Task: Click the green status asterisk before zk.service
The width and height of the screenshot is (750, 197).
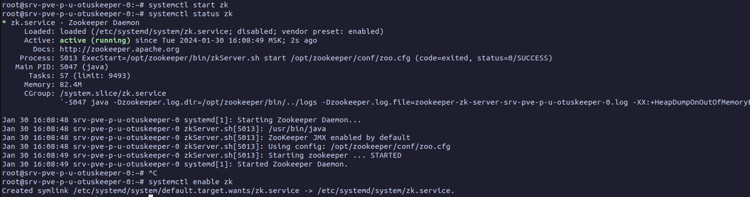Action: coord(4,23)
